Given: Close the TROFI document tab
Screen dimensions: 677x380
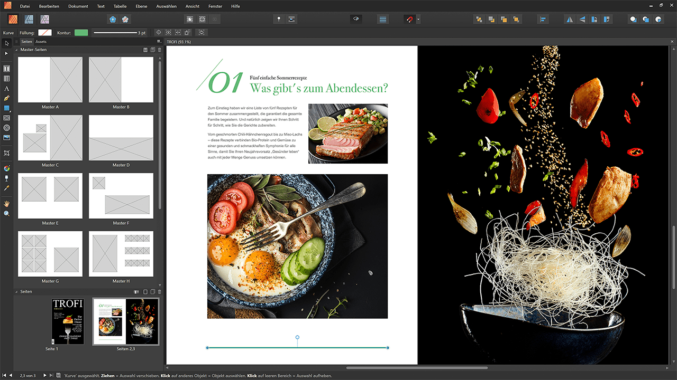Looking at the screenshot, I should click(672, 42).
